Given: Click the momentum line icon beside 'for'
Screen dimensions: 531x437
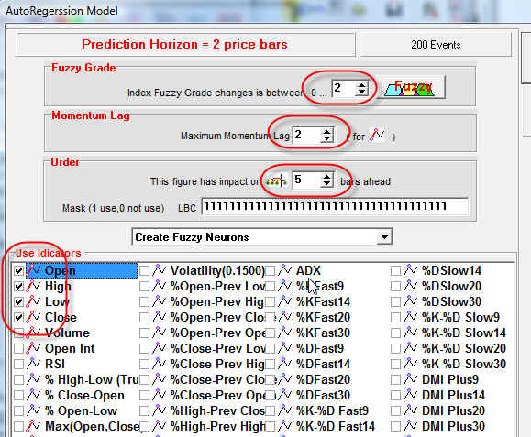Looking at the screenshot, I should (x=378, y=135).
